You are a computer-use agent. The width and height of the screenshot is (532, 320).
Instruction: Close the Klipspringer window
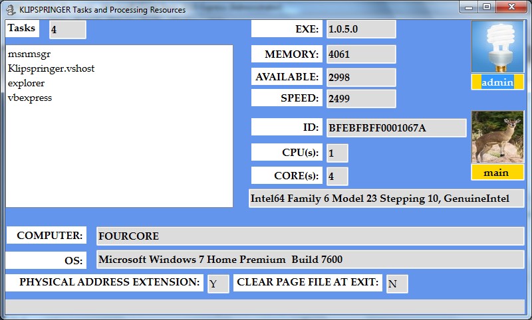click(511, 7)
